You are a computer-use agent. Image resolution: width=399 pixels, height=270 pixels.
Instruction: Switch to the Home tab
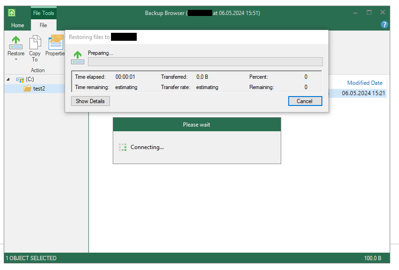pyautogui.click(x=17, y=25)
